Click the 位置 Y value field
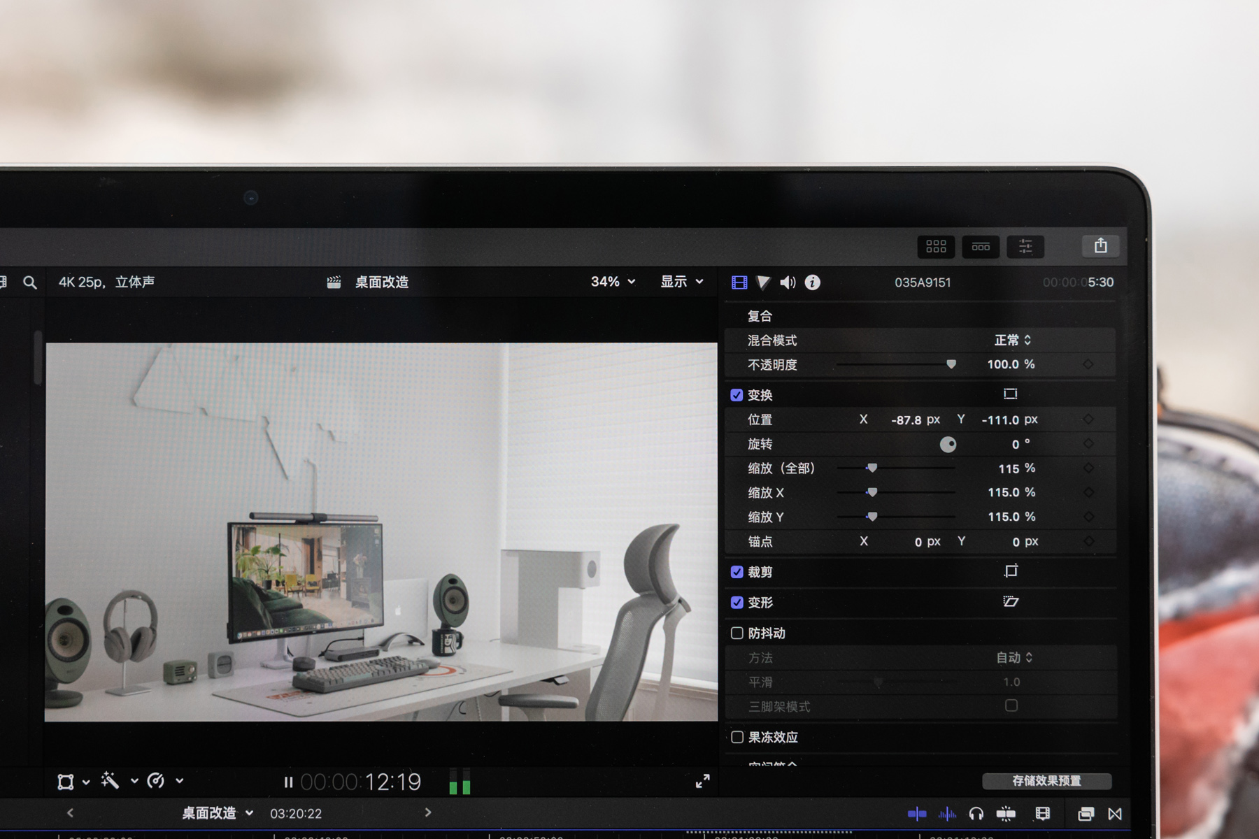The height and width of the screenshot is (839, 1259). pos(1000,420)
